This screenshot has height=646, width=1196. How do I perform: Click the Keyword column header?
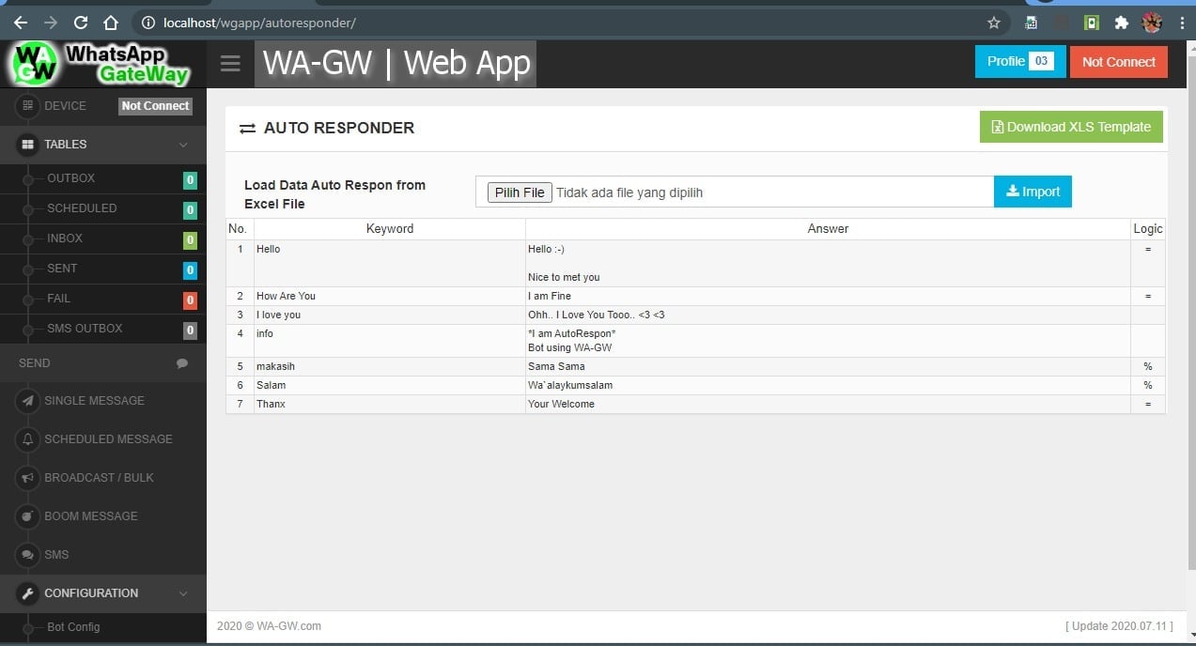click(x=390, y=228)
